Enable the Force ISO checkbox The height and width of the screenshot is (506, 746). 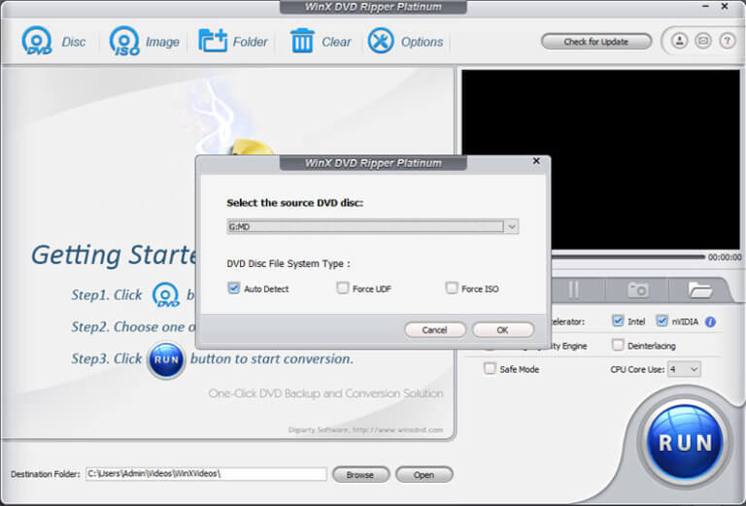452,287
